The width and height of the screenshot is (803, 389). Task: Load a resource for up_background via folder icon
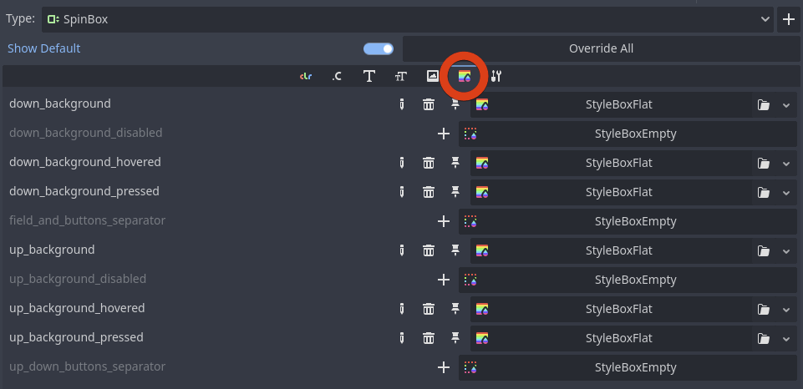coord(764,250)
